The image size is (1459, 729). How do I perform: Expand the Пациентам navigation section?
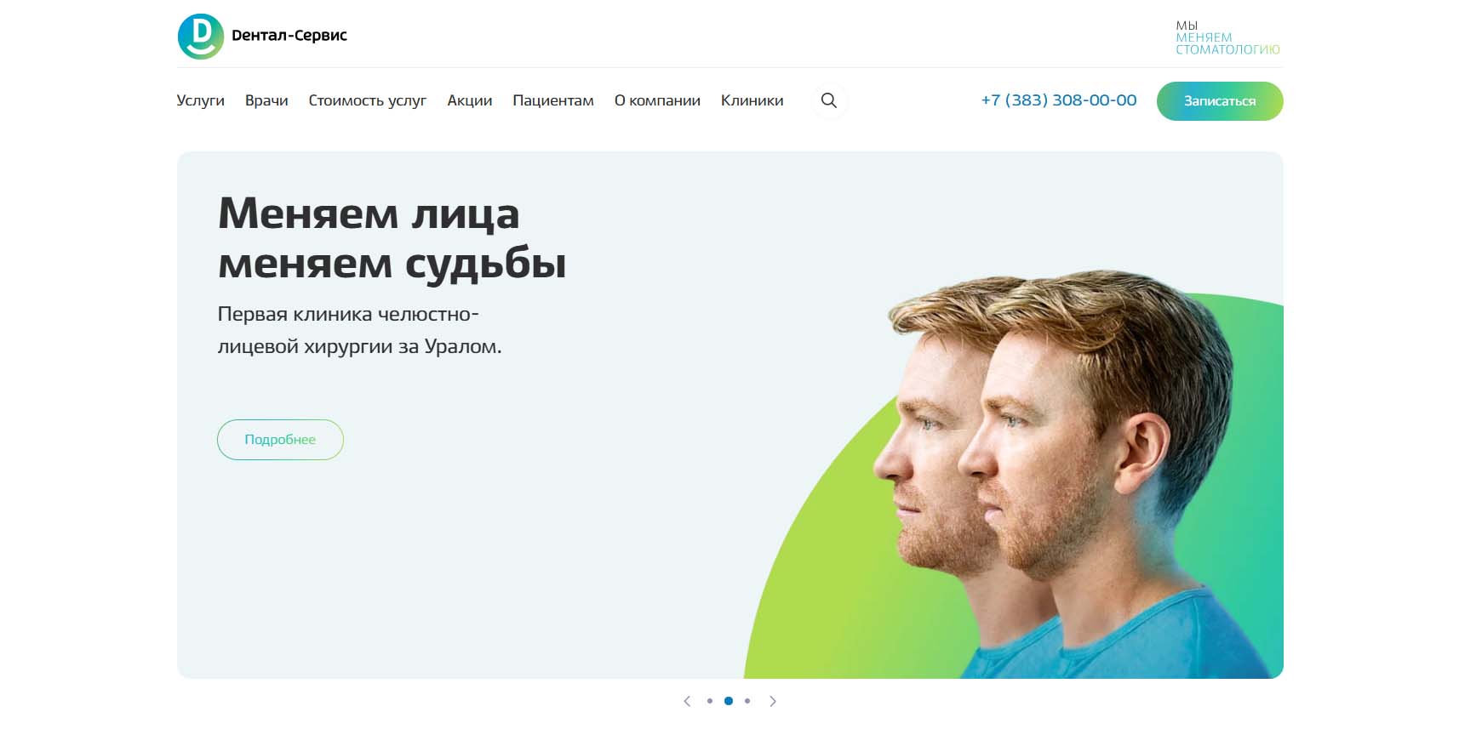(x=553, y=100)
